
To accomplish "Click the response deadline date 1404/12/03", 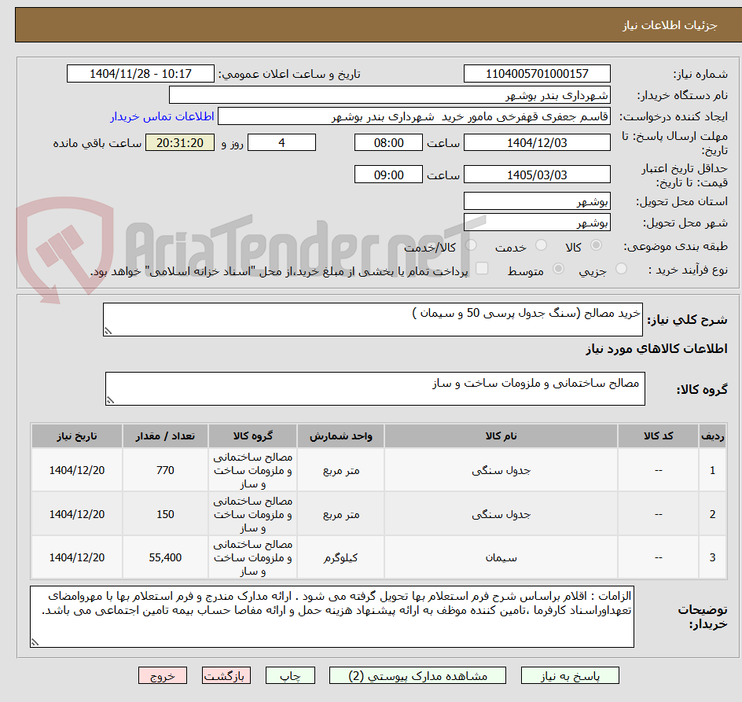I will (537, 142).
